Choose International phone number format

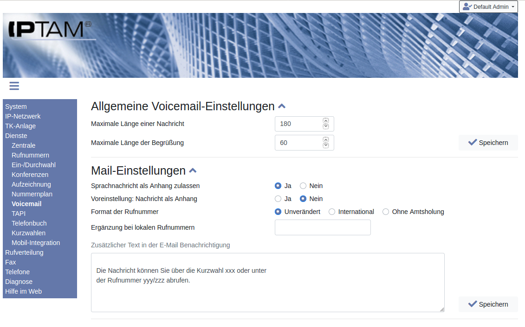pos(332,212)
